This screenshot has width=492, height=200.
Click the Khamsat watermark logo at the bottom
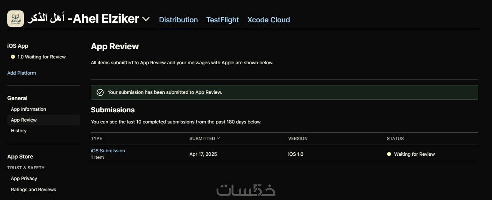[246, 190]
